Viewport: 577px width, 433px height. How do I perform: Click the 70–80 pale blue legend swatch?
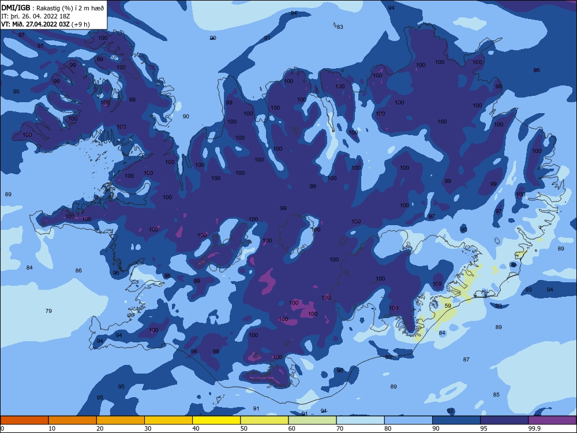361,420
